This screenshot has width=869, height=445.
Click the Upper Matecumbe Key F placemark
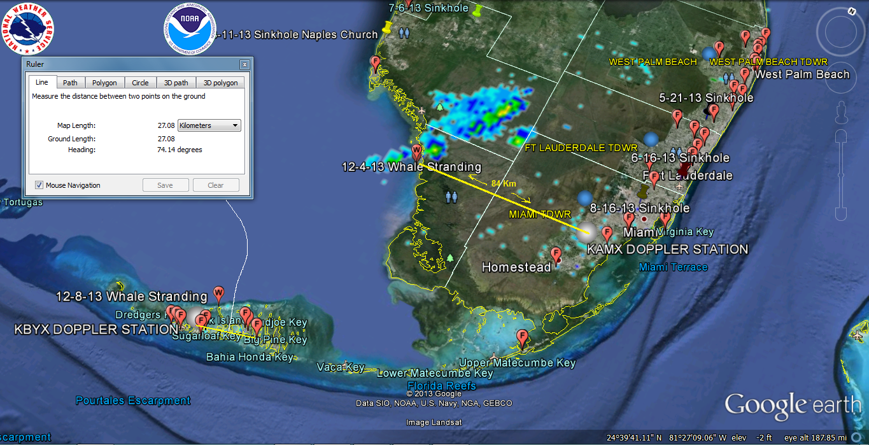[x=523, y=337]
